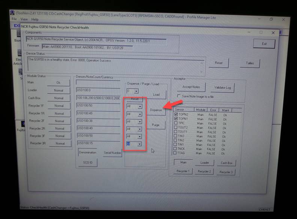
Task: Open the File menu
Action: tap(14, 19)
